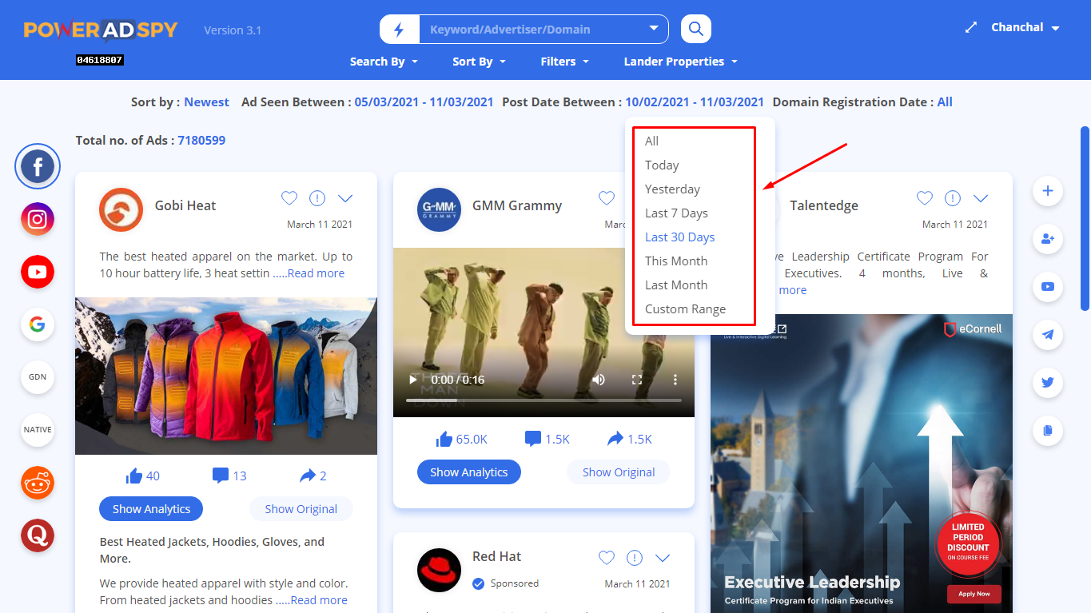Click Show Original on GMM Grammy ad
The height and width of the screenshot is (613, 1091).
(x=619, y=472)
